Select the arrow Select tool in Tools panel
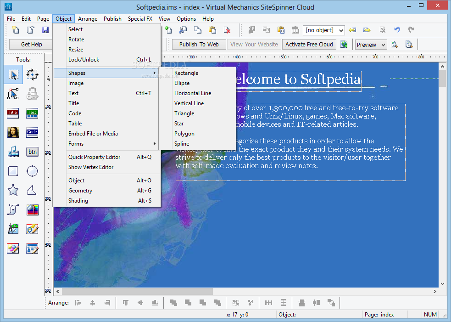This screenshot has height=322, width=451. [x=13, y=74]
